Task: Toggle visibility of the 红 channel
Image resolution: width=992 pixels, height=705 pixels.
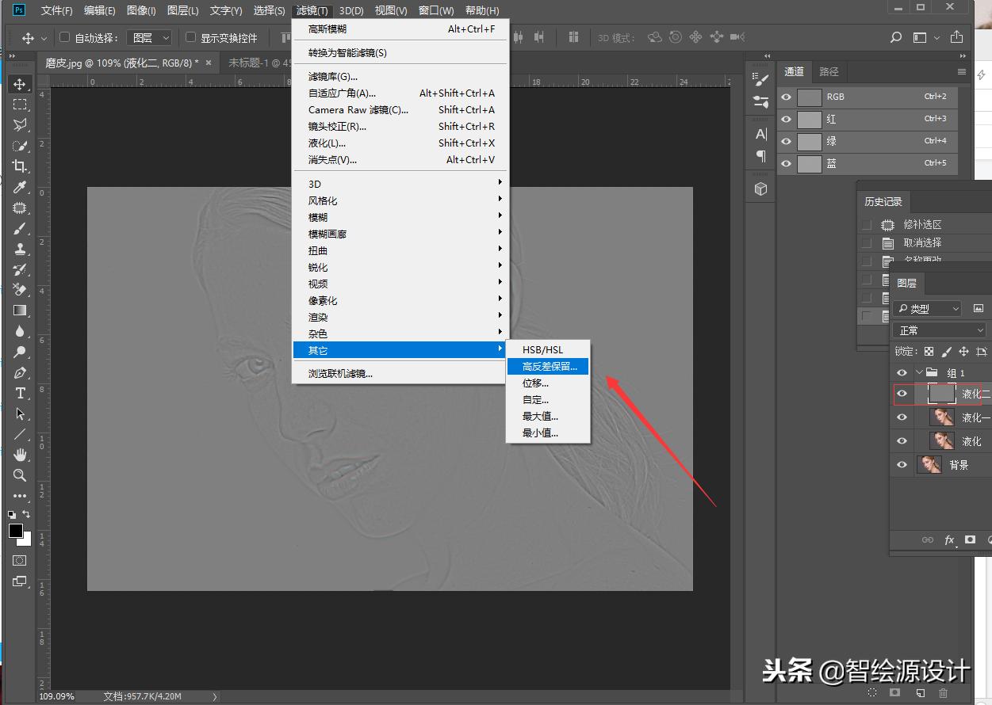Action: (786, 119)
